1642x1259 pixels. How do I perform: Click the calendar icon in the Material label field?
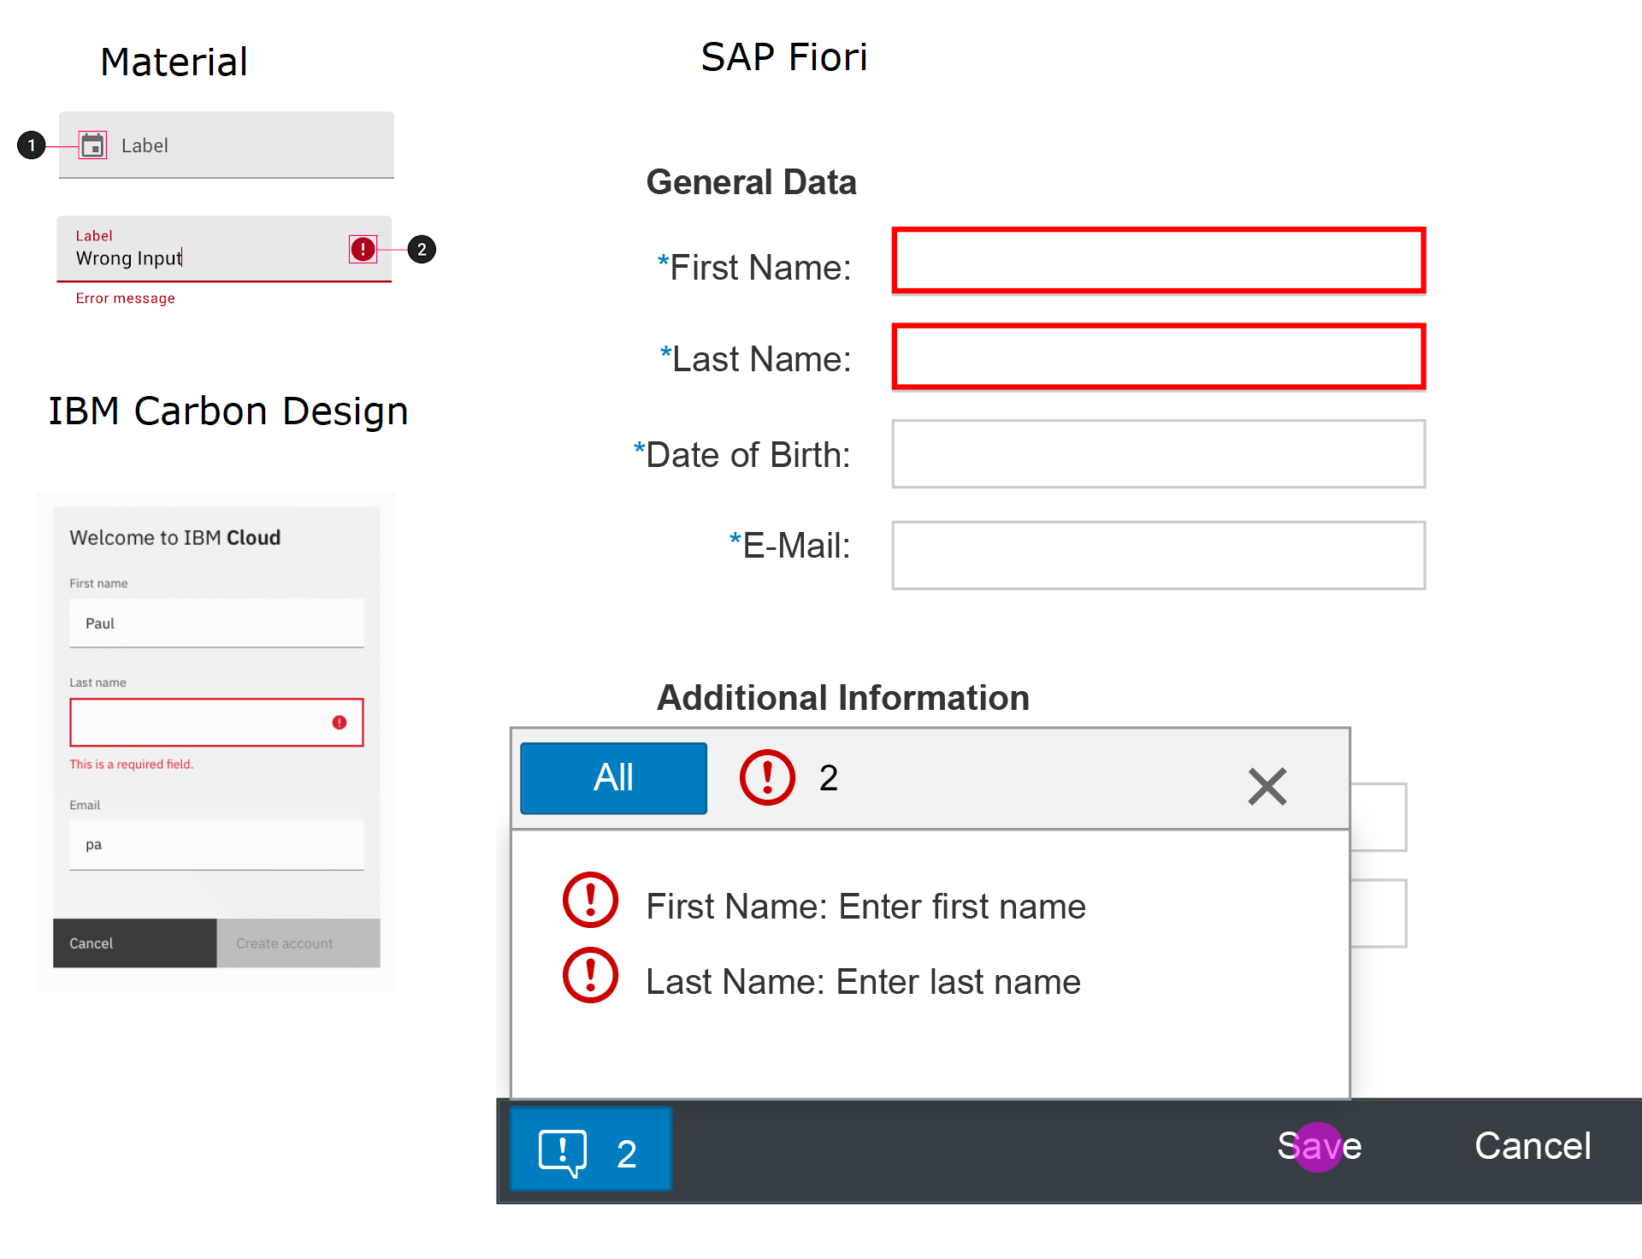pyautogui.click(x=93, y=145)
